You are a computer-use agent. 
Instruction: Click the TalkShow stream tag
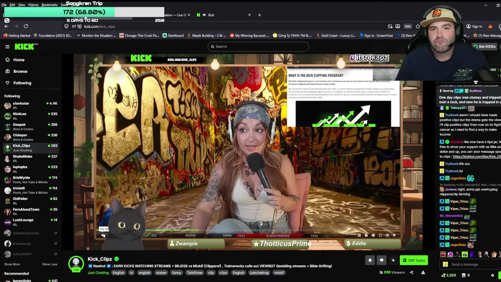click(x=195, y=273)
